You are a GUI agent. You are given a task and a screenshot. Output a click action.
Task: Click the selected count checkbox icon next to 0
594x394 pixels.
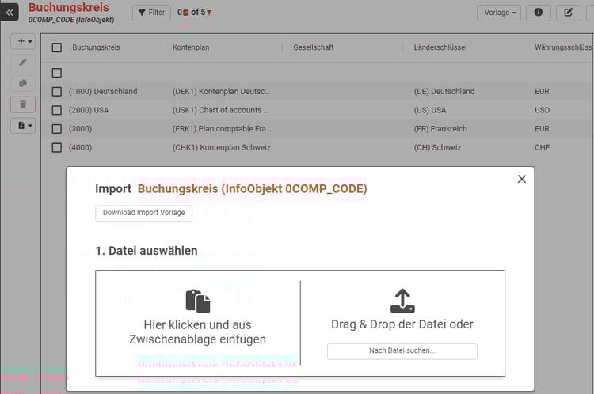(185, 13)
